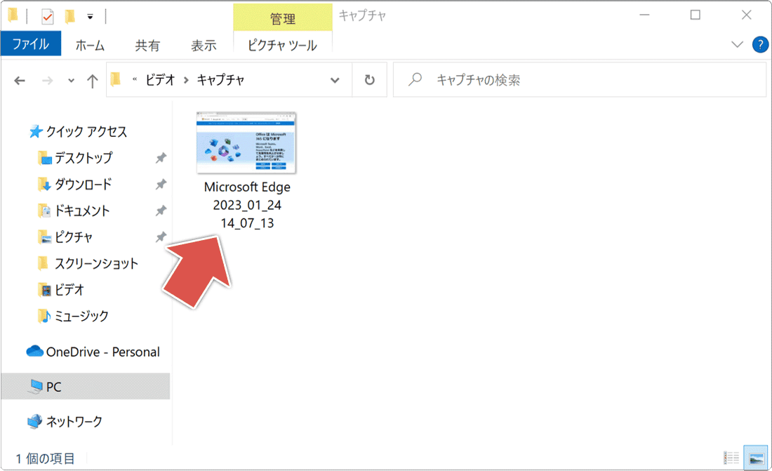Open Help via the question mark icon
The height and width of the screenshot is (471, 772).
point(759,44)
